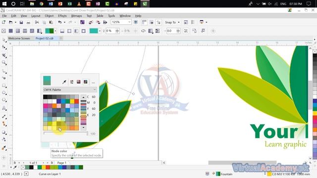Click the Import icon in standard toolbar

91,22
